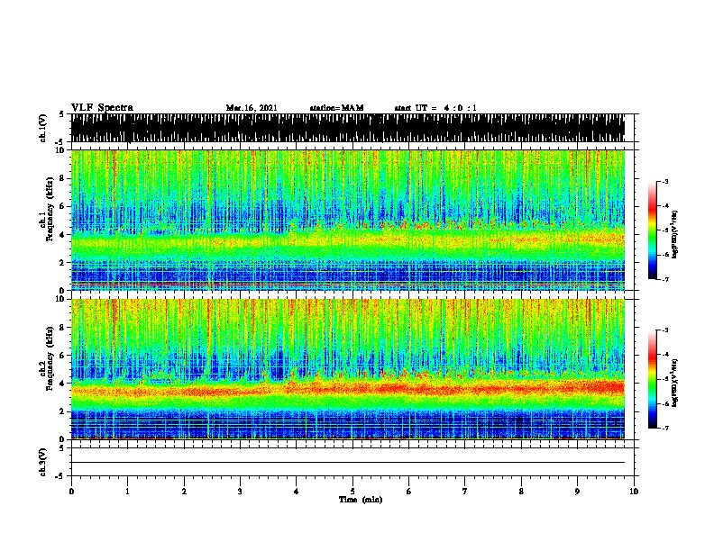The height and width of the screenshot is (551, 714).
Task: Click the "8" kHz tick on ch.1 spectrogram axis
Action: [63, 178]
